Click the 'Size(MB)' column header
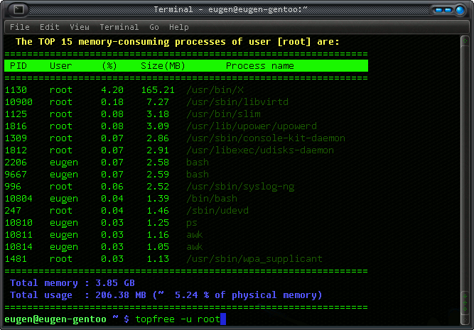The width and height of the screenshot is (474, 330). click(x=163, y=66)
